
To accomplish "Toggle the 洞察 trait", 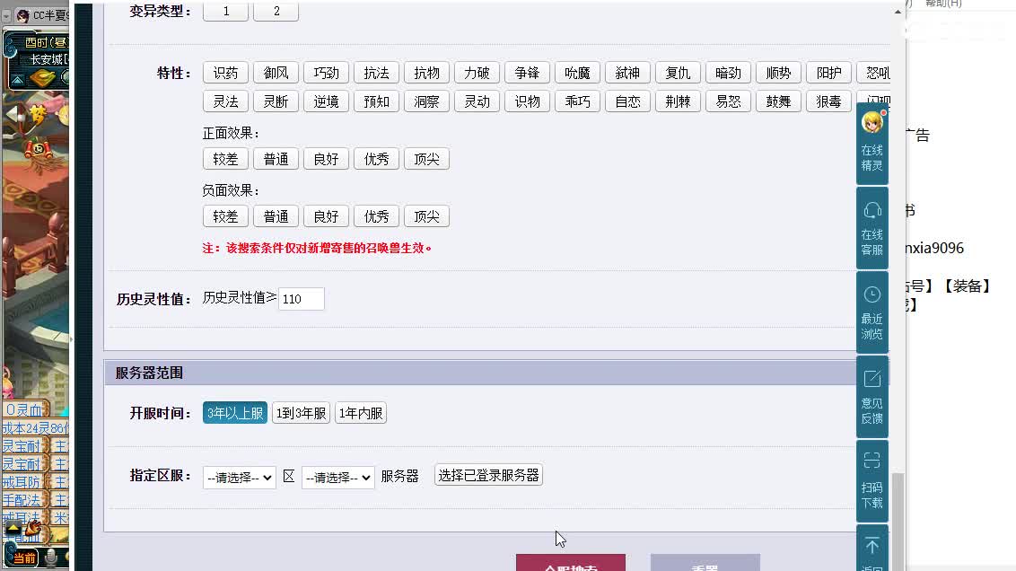I will pyautogui.click(x=426, y=101).
